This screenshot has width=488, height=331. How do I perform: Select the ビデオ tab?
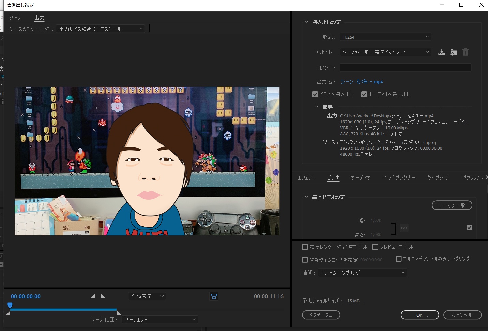tap(333, 177)
